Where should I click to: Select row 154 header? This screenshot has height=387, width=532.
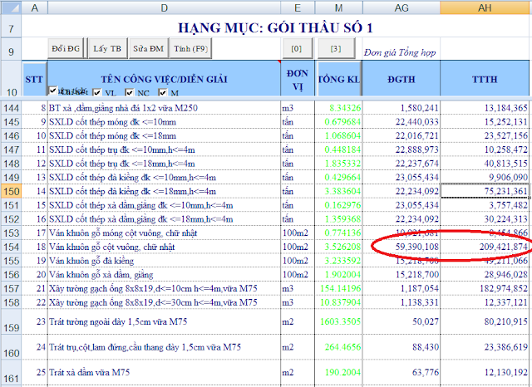coord(11,247)
